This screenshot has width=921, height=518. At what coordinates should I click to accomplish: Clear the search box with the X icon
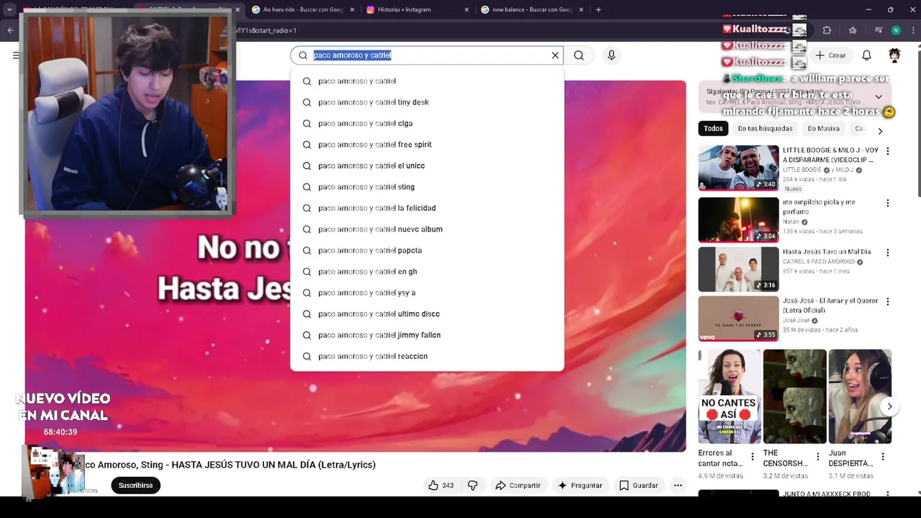[x=555, y=55]
